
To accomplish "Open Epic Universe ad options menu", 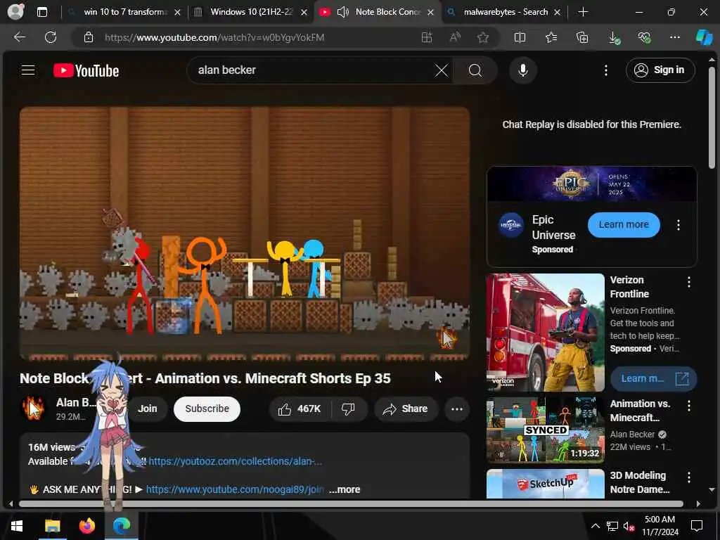I will click(679, 225).
